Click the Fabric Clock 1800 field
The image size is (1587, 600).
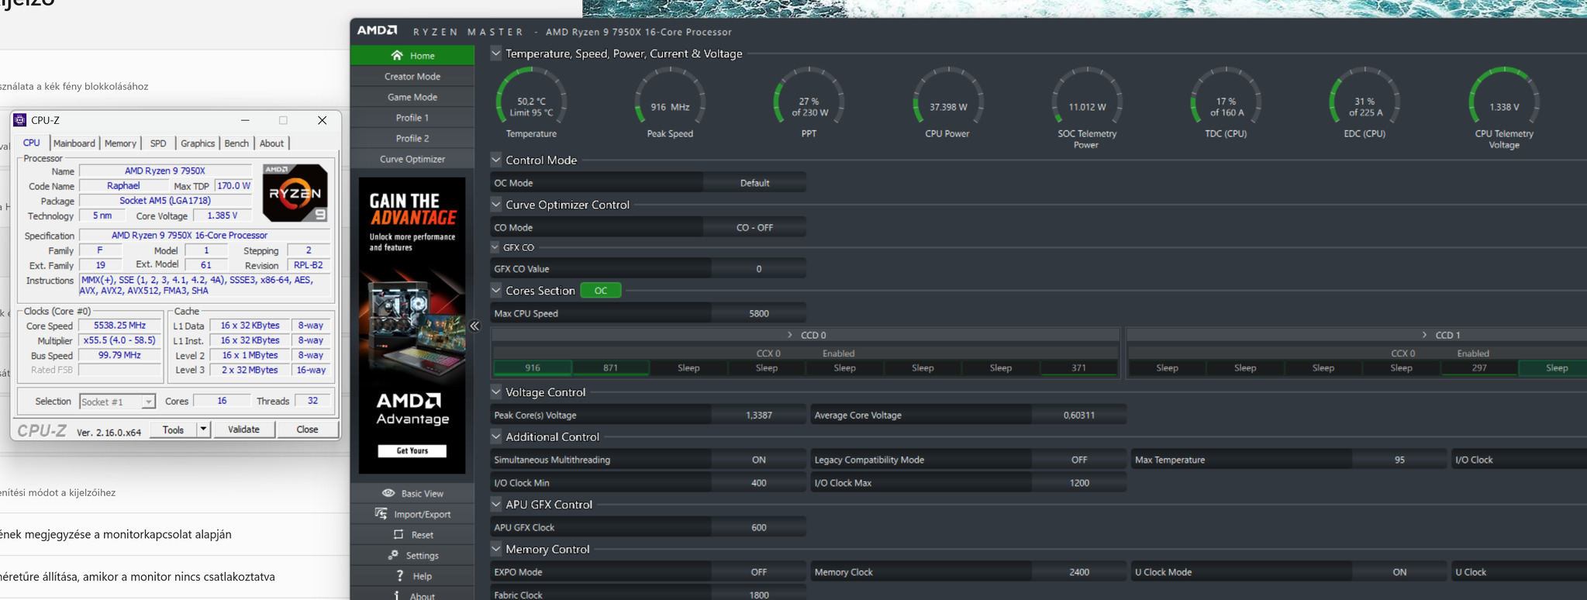pos(758,594)
